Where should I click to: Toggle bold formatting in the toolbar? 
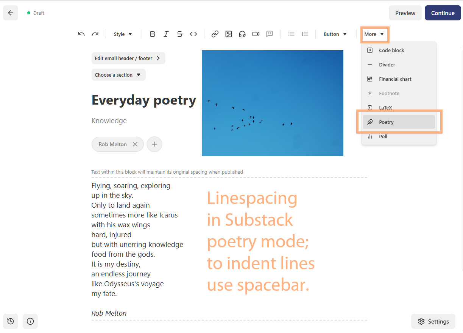pos(152,34)
